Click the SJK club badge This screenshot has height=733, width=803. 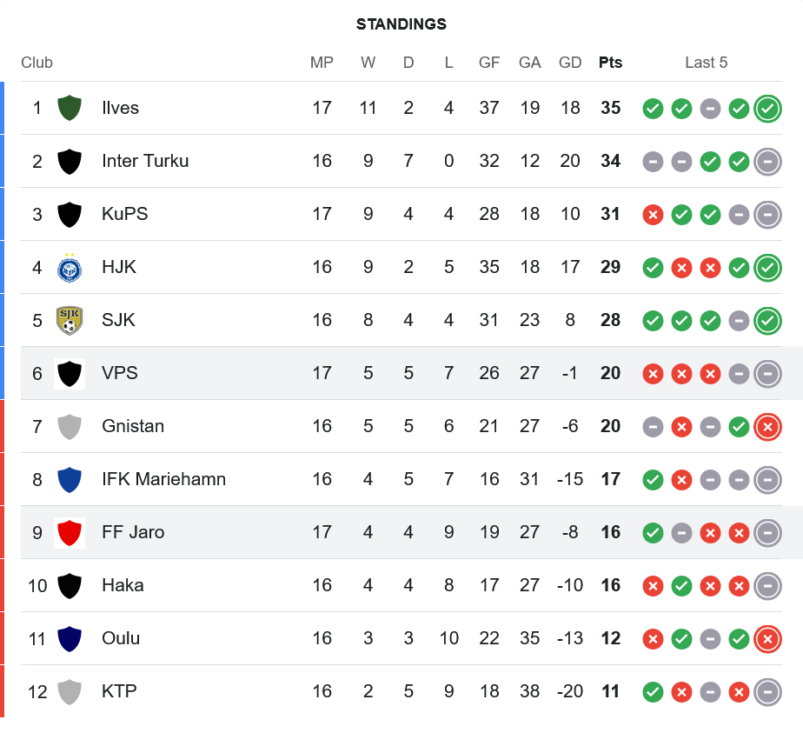click(70, 320)
